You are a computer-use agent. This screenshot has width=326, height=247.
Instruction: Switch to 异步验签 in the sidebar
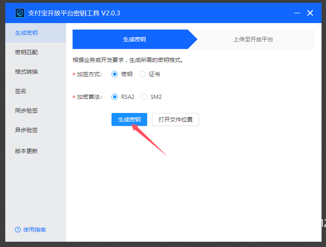(x=26, y=130)
